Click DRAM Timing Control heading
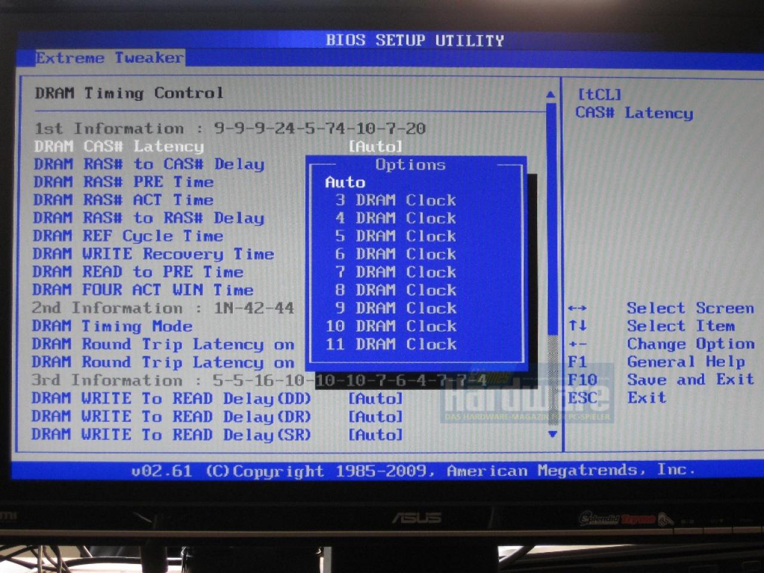Image resolution: width=764 pixels, height=573 pixels. pyautogui.click(x=129, y=93)
